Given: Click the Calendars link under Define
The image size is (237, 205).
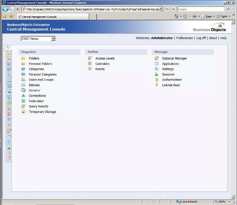Looking at the screenshot, I should tap(102, 64).
